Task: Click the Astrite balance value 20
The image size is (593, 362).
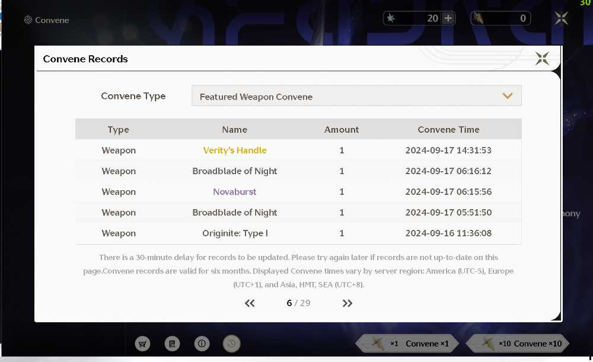Action: tap(433, 18)
